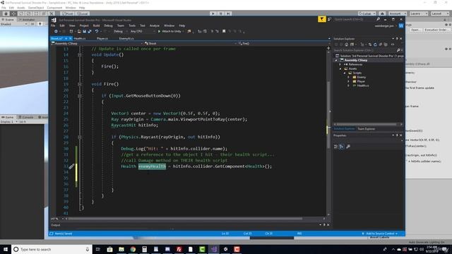Collapse GetMouseButtonDown if block

(x=80, y=96)
